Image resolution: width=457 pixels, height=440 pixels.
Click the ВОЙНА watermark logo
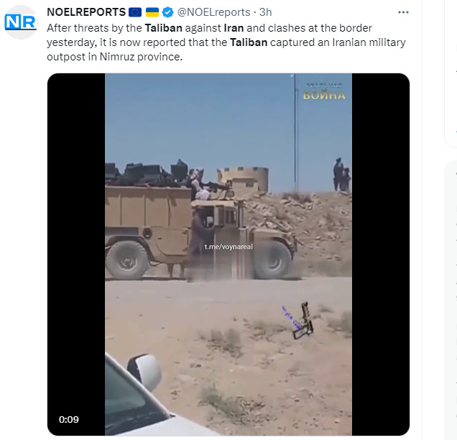(x=324, y=93)
